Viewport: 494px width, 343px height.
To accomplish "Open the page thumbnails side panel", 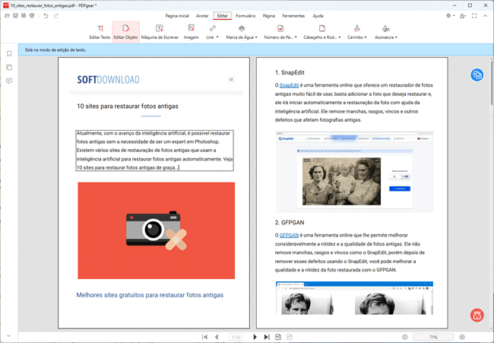I will coord(9,67).
